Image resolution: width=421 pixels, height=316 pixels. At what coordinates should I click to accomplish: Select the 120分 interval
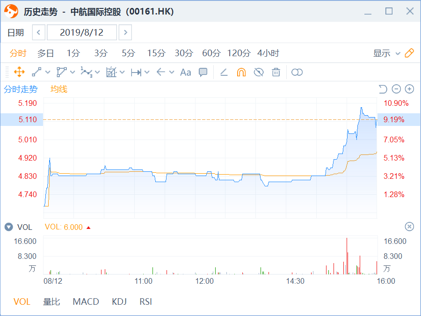point(239,53)
